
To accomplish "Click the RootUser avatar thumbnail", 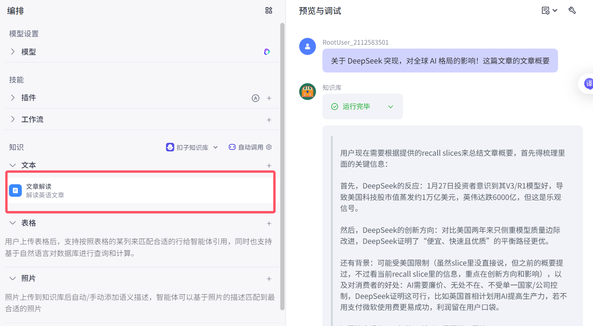I will (x=307, y=46).
